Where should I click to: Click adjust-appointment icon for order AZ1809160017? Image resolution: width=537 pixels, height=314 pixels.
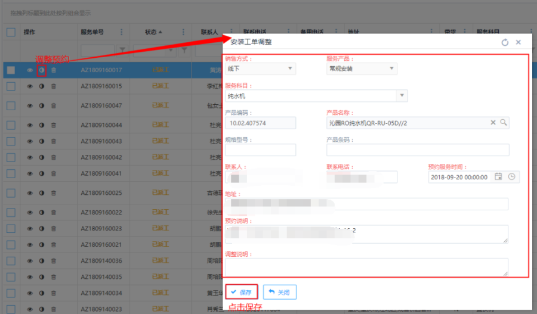click(x=41, y=70)
